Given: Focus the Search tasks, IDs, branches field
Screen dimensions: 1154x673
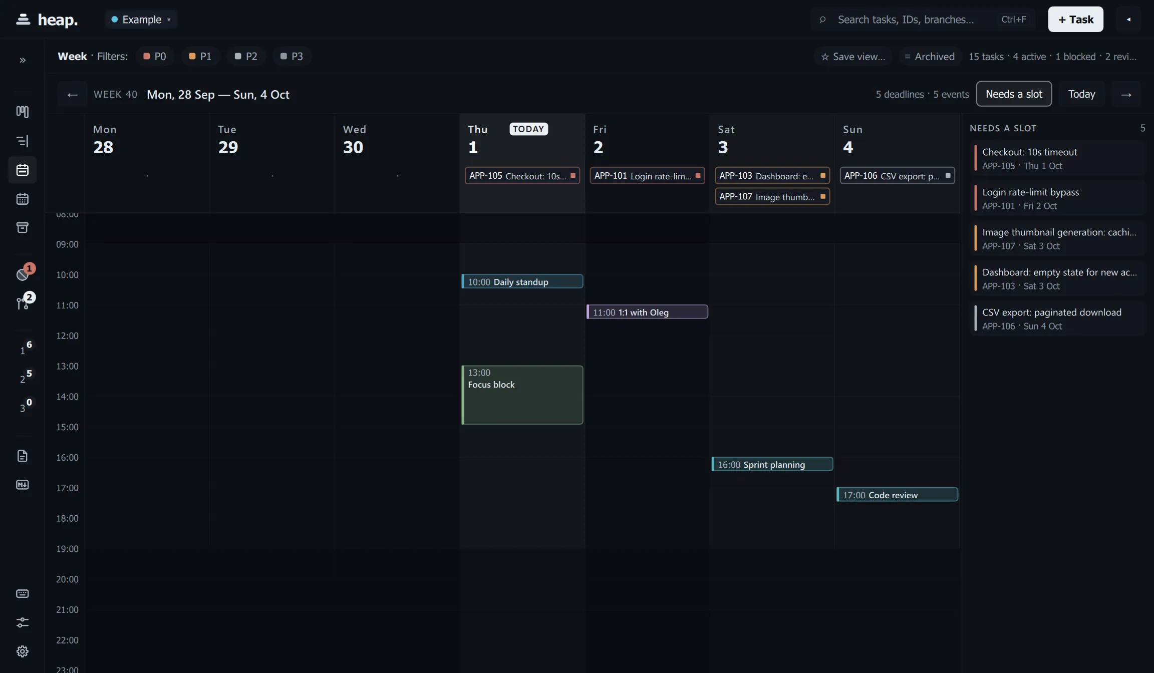Looking at the screenshot, I should click(x=923, y=20).
